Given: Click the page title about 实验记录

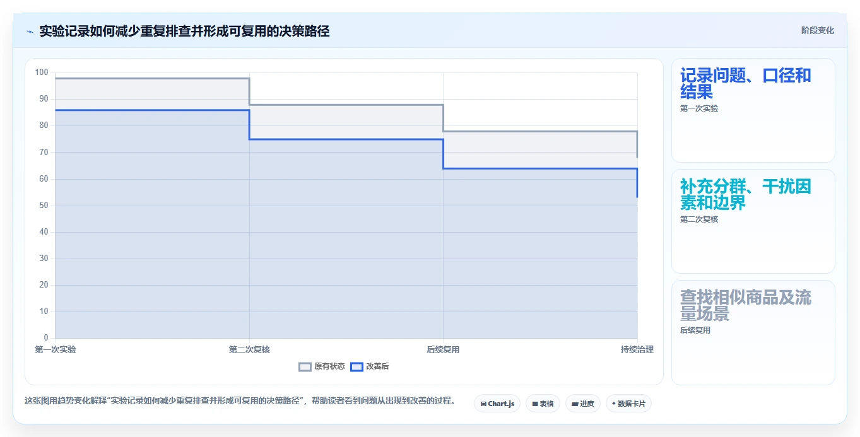Looking at the screenshot, I should (184, 31).
